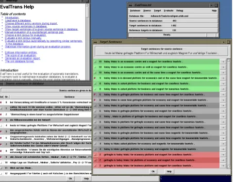233x182 pixels.
Task: Click Ok button in Target Sentences window
Action: pos(153,171)
